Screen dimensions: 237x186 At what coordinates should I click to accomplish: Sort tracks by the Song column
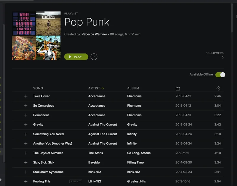38,88
